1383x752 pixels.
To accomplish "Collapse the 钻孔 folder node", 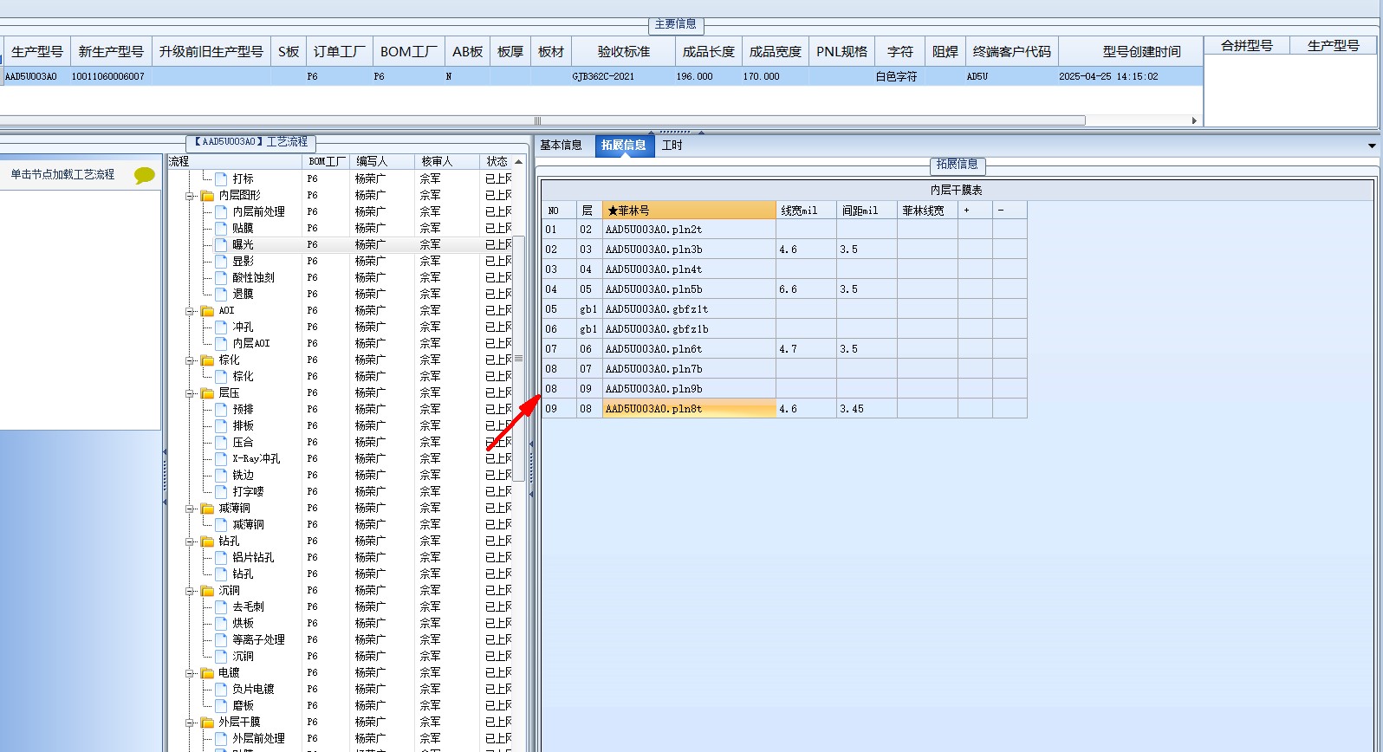I will click(x=190, y=541).
